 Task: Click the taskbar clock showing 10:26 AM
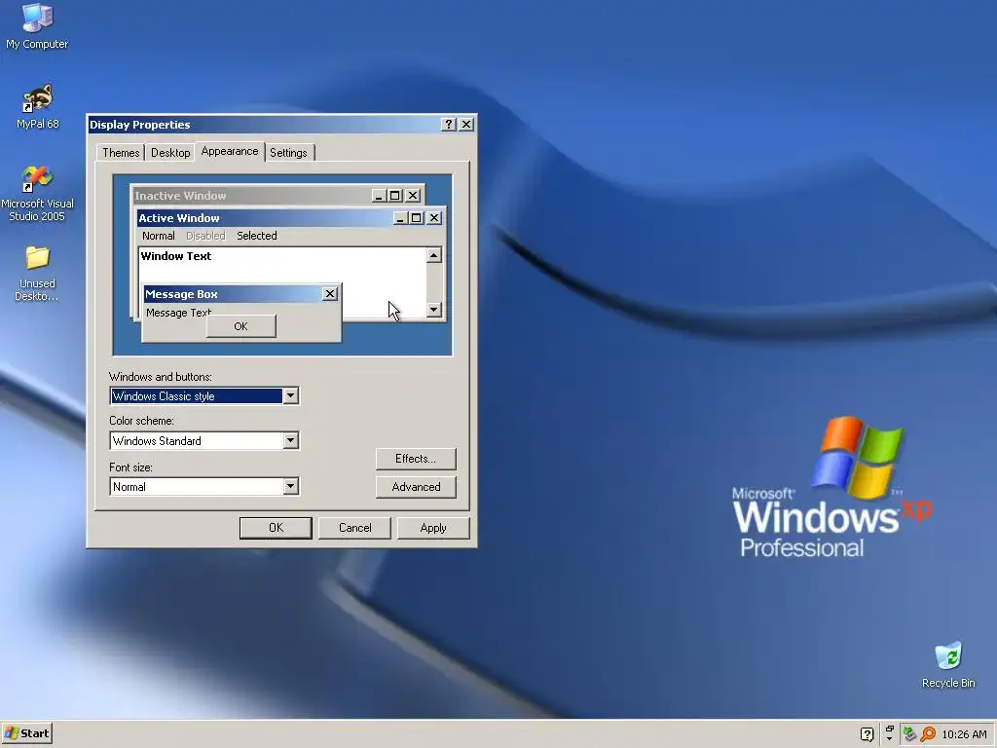coord(964,734)
